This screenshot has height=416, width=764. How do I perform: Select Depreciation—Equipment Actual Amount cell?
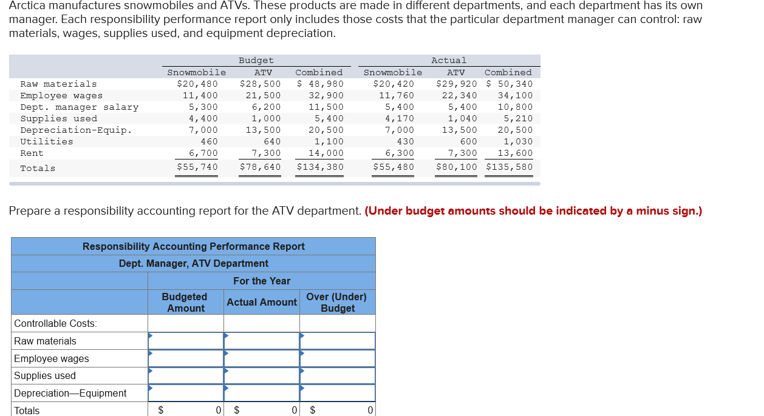[262, 393]
